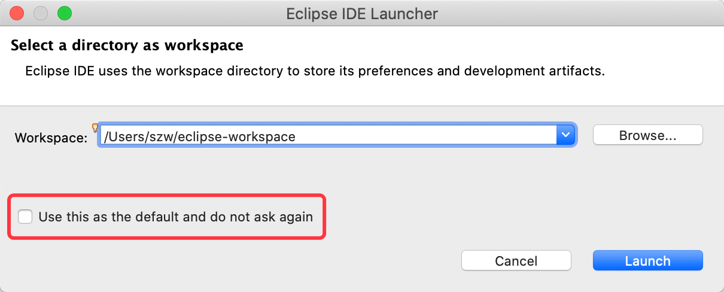The height and width of the screenshot is (292, 724).
Task: Click the 'Eclipse IDE Launcher' title bar
Action: (x=362, y=13)
